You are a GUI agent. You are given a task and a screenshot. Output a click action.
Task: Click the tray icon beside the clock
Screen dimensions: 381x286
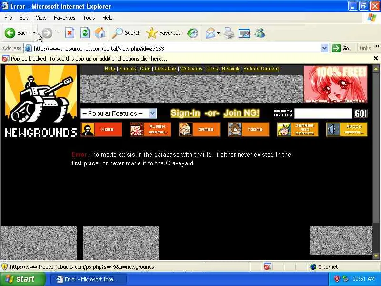click(345, 279)
